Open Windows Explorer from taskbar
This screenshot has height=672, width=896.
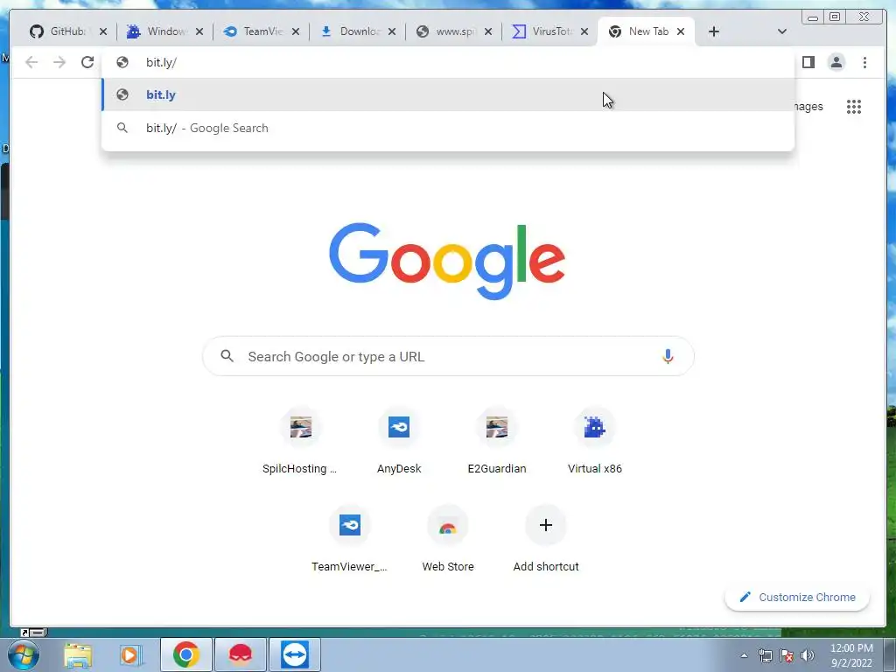coord(78,654)
